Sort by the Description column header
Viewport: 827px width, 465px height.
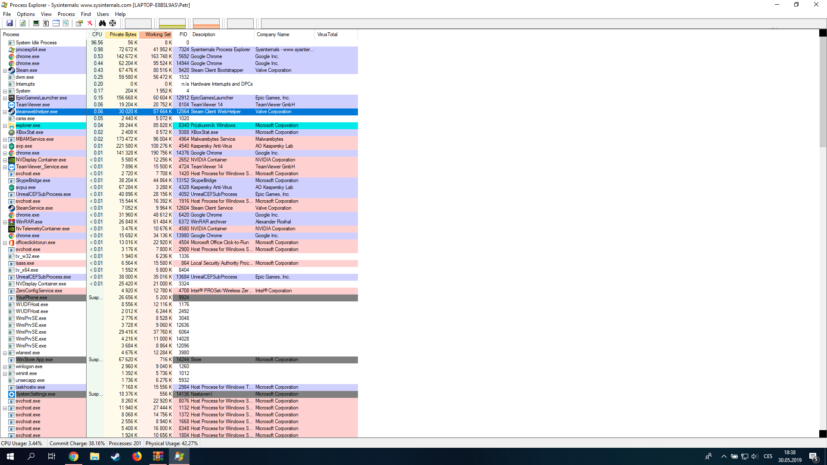(222, 34)
